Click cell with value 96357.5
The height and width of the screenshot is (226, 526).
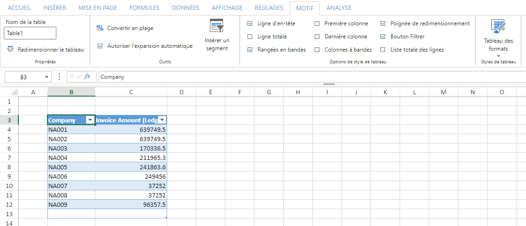(x=131, y=204)
